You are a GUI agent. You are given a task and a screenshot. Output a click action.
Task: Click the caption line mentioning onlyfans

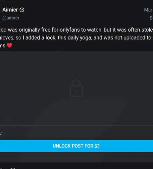pos(76,30)
